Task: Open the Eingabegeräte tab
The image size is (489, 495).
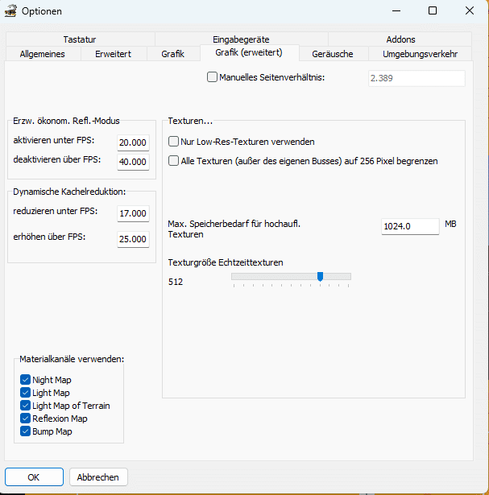Action: point(241,39)
